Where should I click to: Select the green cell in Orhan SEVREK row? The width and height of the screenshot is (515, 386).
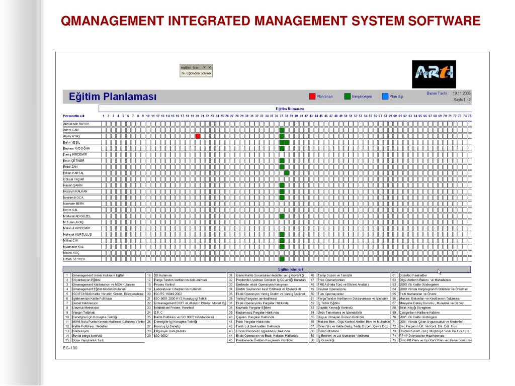(282, 259)
